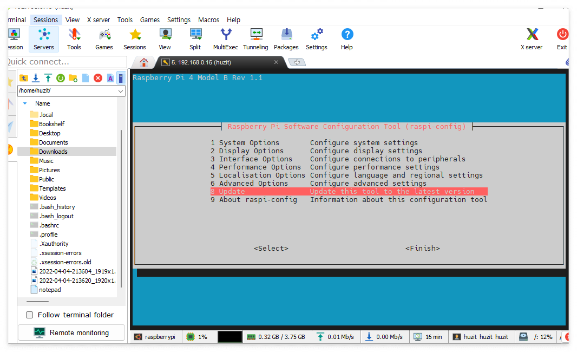Refresh the SFTP folder listing
This screenshot has height=352, width=577.
tap(61, 78)
